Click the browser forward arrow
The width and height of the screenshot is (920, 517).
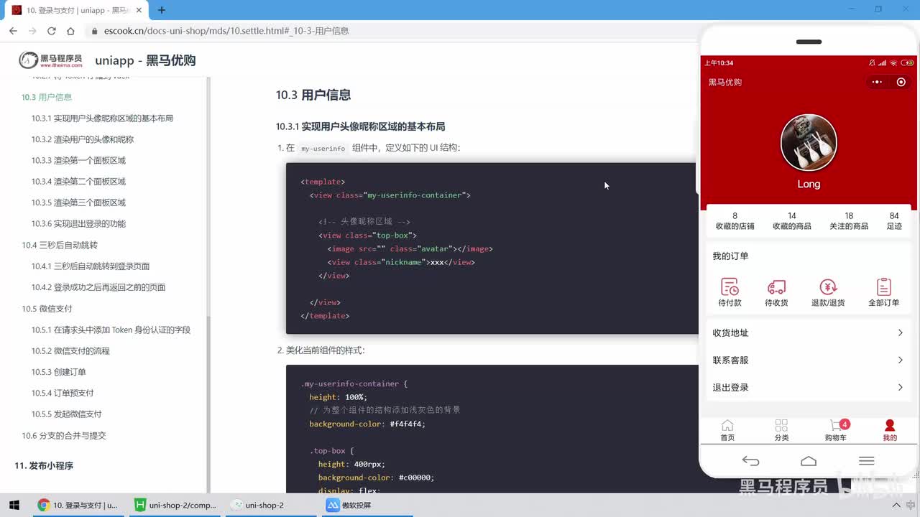[x=32, y=31]
